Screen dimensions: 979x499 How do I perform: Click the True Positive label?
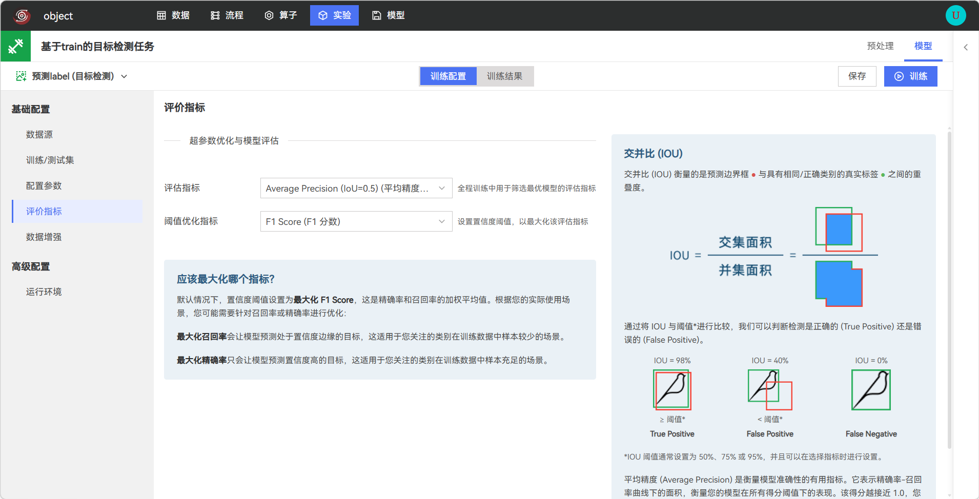(672, 434)
